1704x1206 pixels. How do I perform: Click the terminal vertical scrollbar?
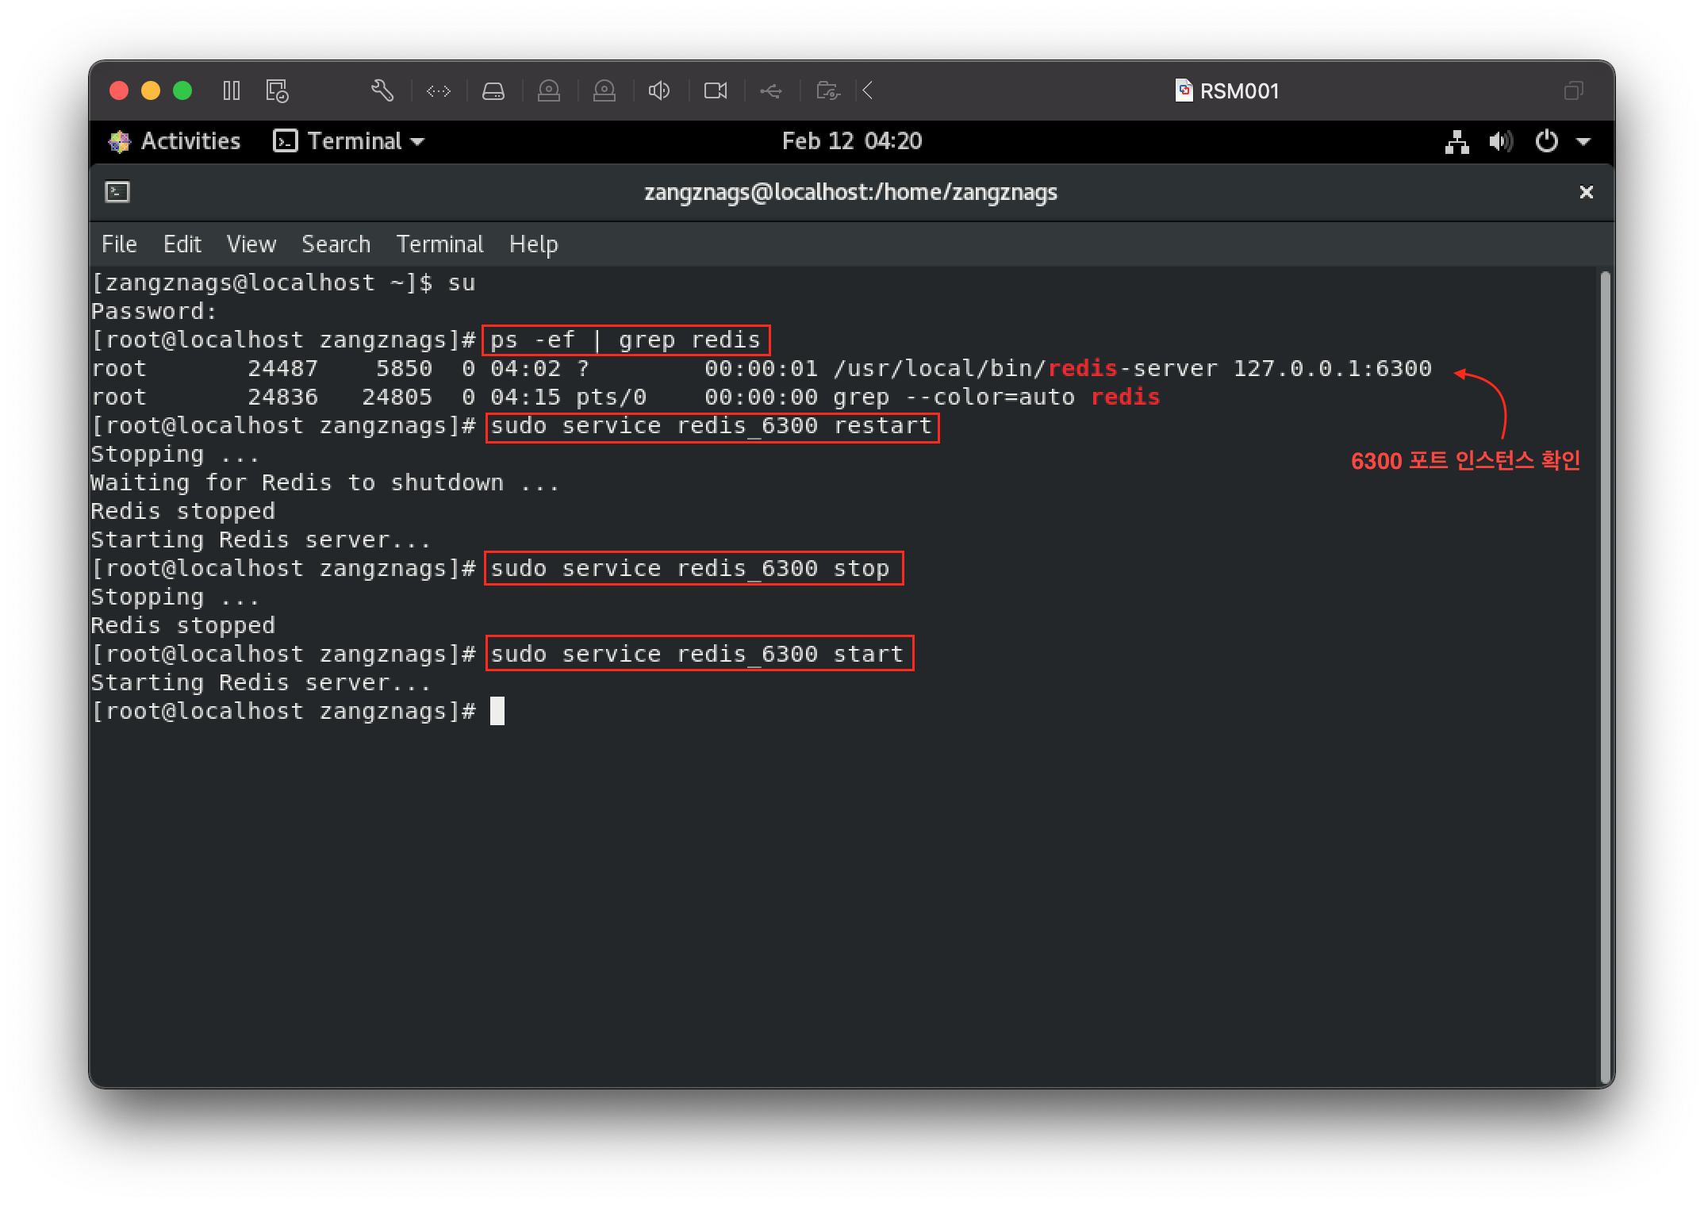pyautogui.click(x=1605, y=674)
